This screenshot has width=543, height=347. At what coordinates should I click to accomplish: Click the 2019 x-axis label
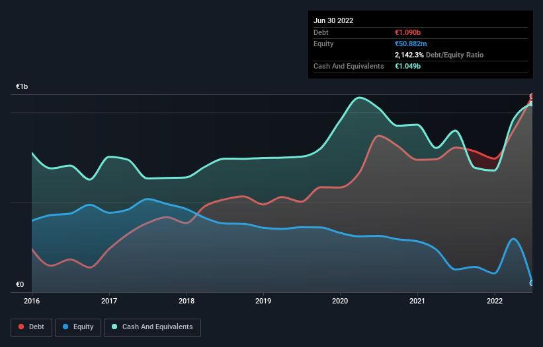click(263, 301)
